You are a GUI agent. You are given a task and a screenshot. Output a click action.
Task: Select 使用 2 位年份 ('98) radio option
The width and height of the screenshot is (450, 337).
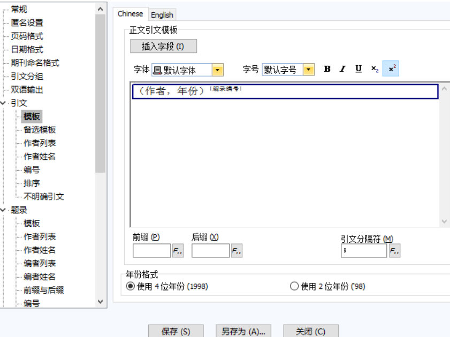coord(294,286)
